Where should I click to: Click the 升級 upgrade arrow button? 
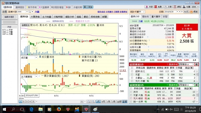[149, 7]
